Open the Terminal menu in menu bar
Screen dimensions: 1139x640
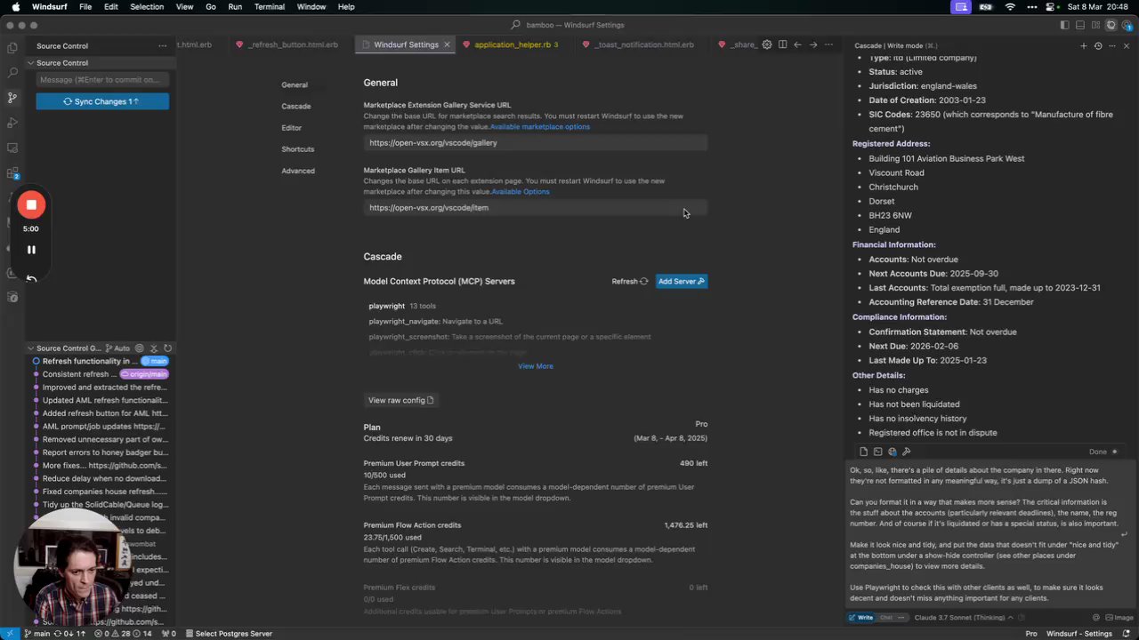click(x=270, y=6)
